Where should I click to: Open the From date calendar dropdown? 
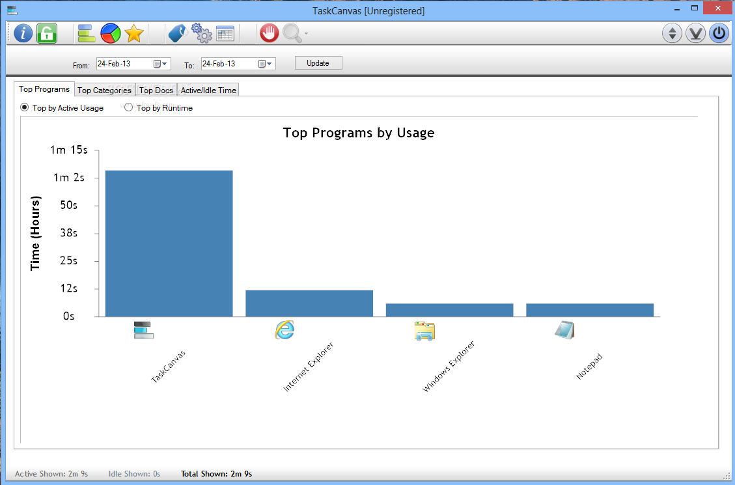(161, 64)
